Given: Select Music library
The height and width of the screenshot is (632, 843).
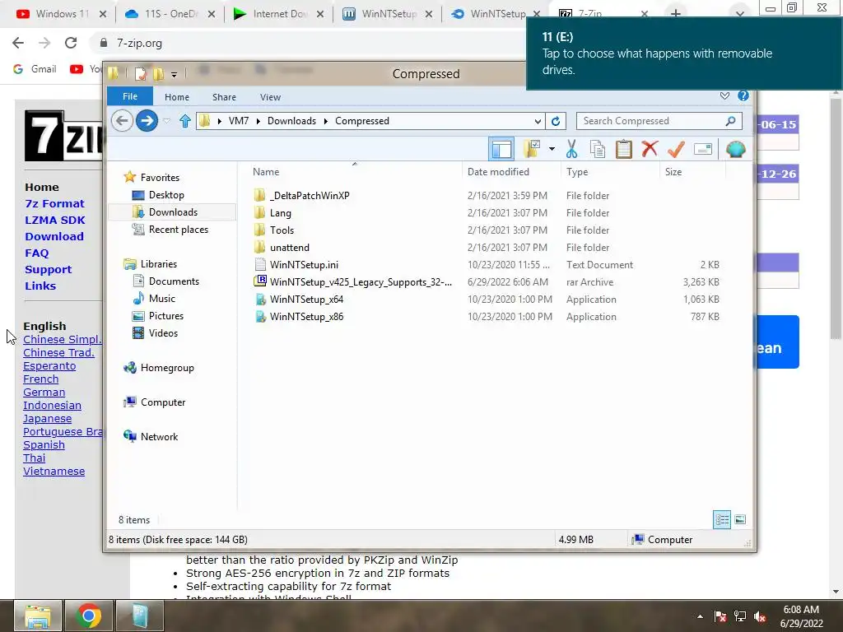Looking at the screenshot, I should (162, 298).
